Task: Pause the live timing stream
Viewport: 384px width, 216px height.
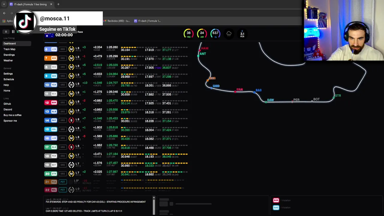Action: pos(13,31)
